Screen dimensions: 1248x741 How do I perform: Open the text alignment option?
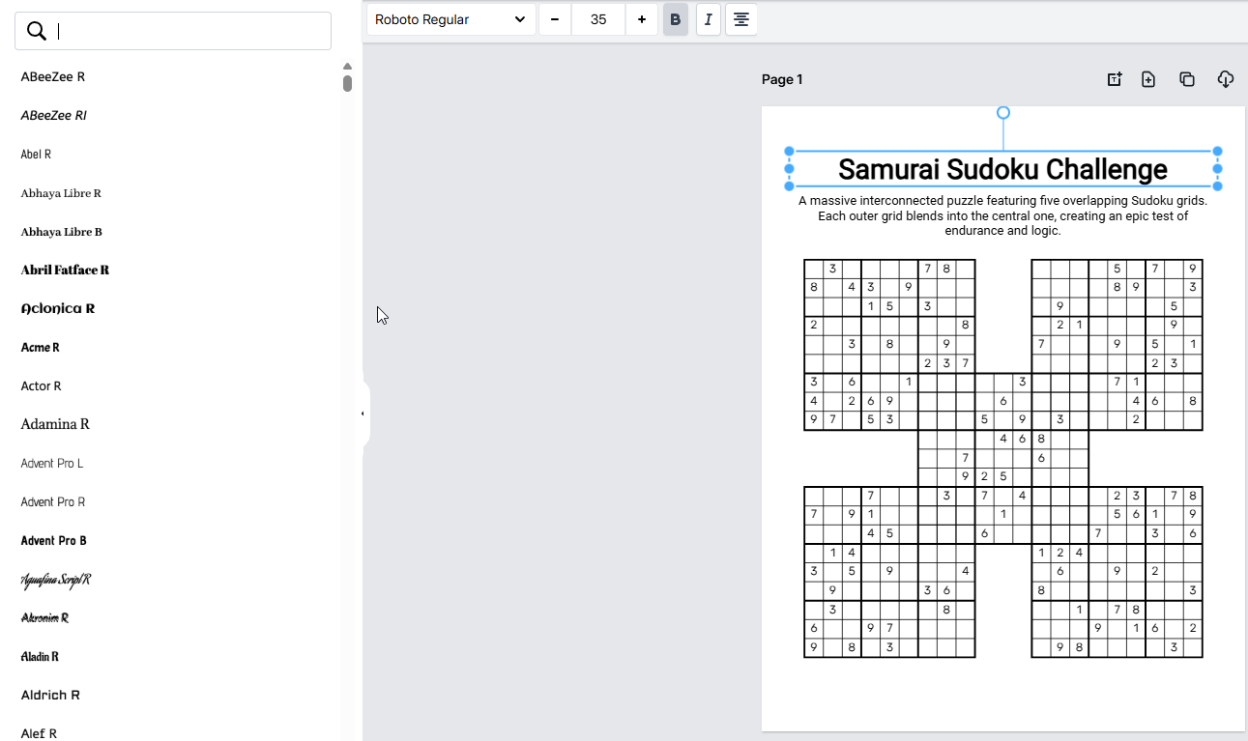pos(740,19)
